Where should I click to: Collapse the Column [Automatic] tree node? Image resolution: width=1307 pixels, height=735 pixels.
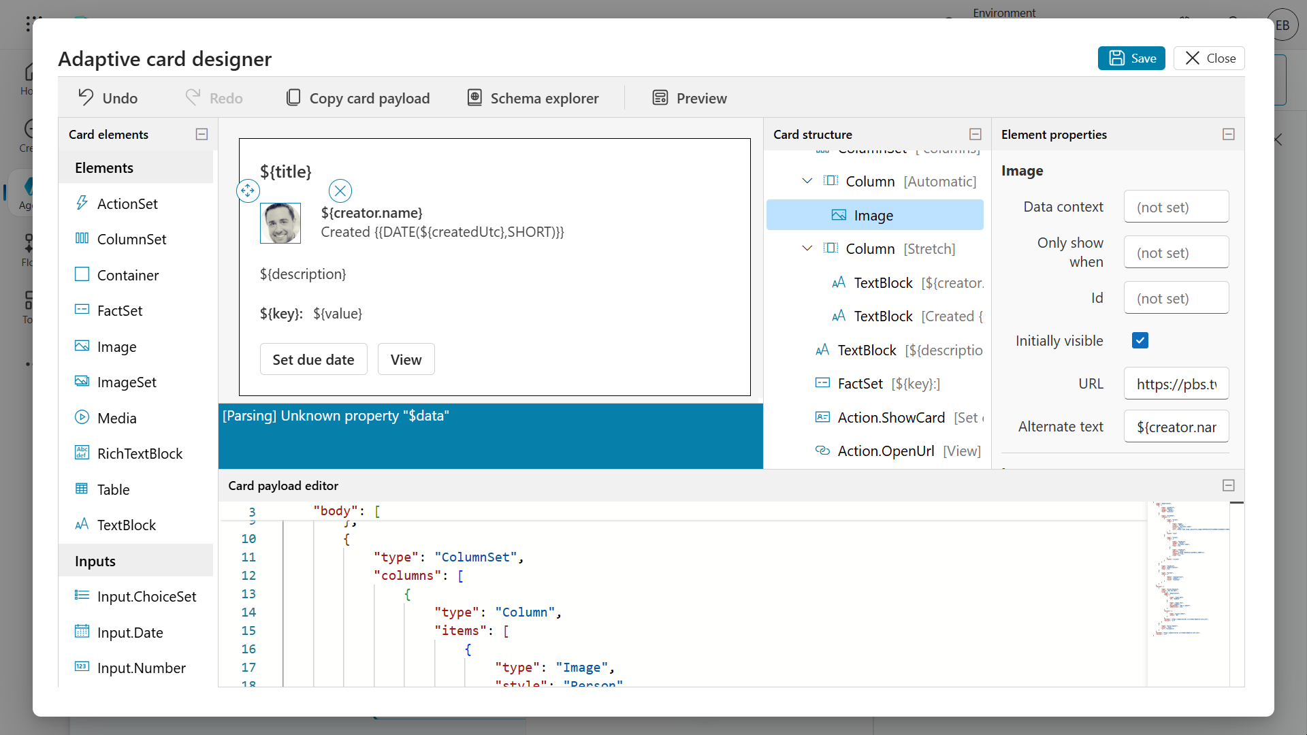point(807,181)
